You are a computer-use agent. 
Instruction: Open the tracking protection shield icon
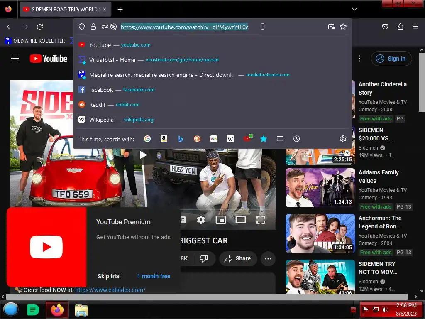tap(82, 27)
